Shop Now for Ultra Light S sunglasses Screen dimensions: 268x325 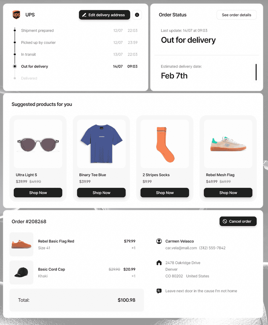click(x=38, y=193)
